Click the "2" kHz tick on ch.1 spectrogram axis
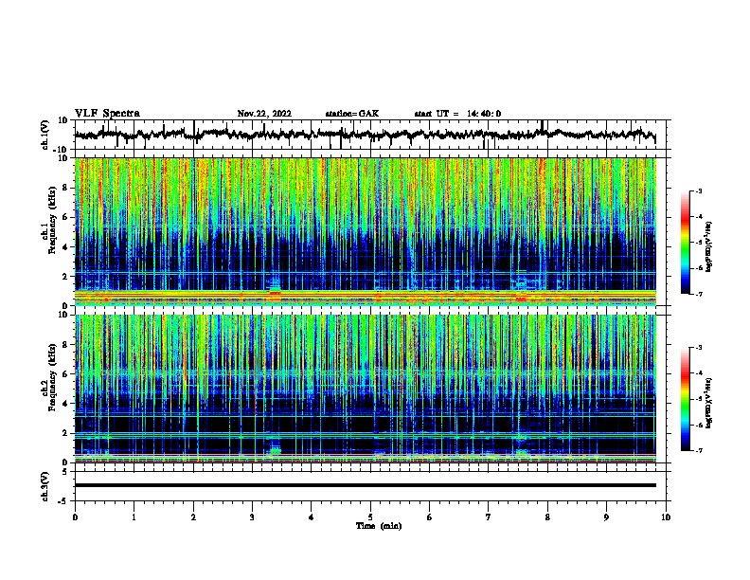This screenshot has height=580, width=750. pos(65,277)
